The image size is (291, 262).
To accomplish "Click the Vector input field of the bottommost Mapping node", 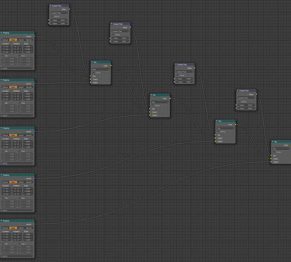I will pos(17,256).
